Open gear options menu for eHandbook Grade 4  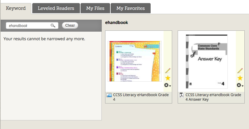(x=168, y=85)
